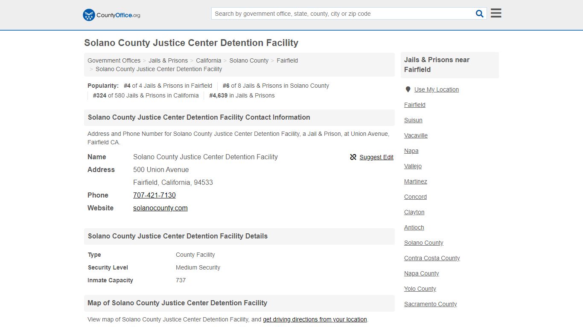
Task: Select Fairfield, California, 94533 text
Action: (173, 182)
